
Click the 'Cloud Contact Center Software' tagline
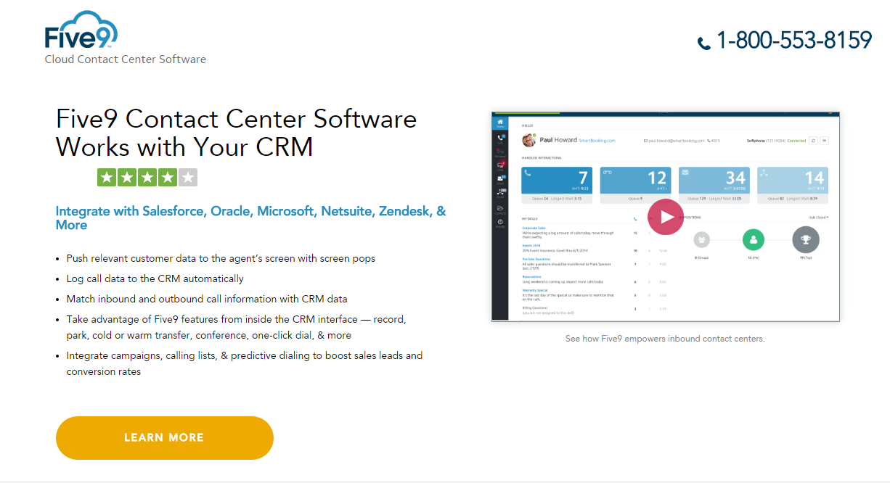click(126, 59)
